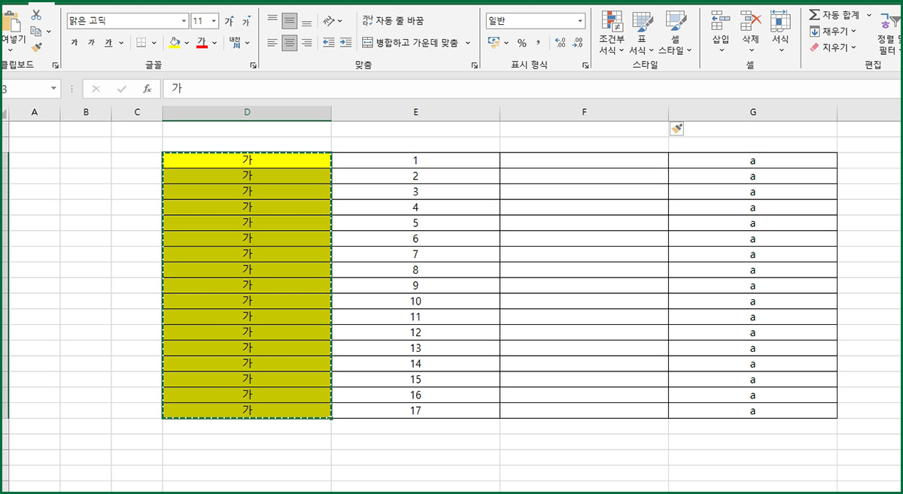The height and width of the screenshot is (494, 903).
Task: Click the Borders icon
Action: coord(141,43)
